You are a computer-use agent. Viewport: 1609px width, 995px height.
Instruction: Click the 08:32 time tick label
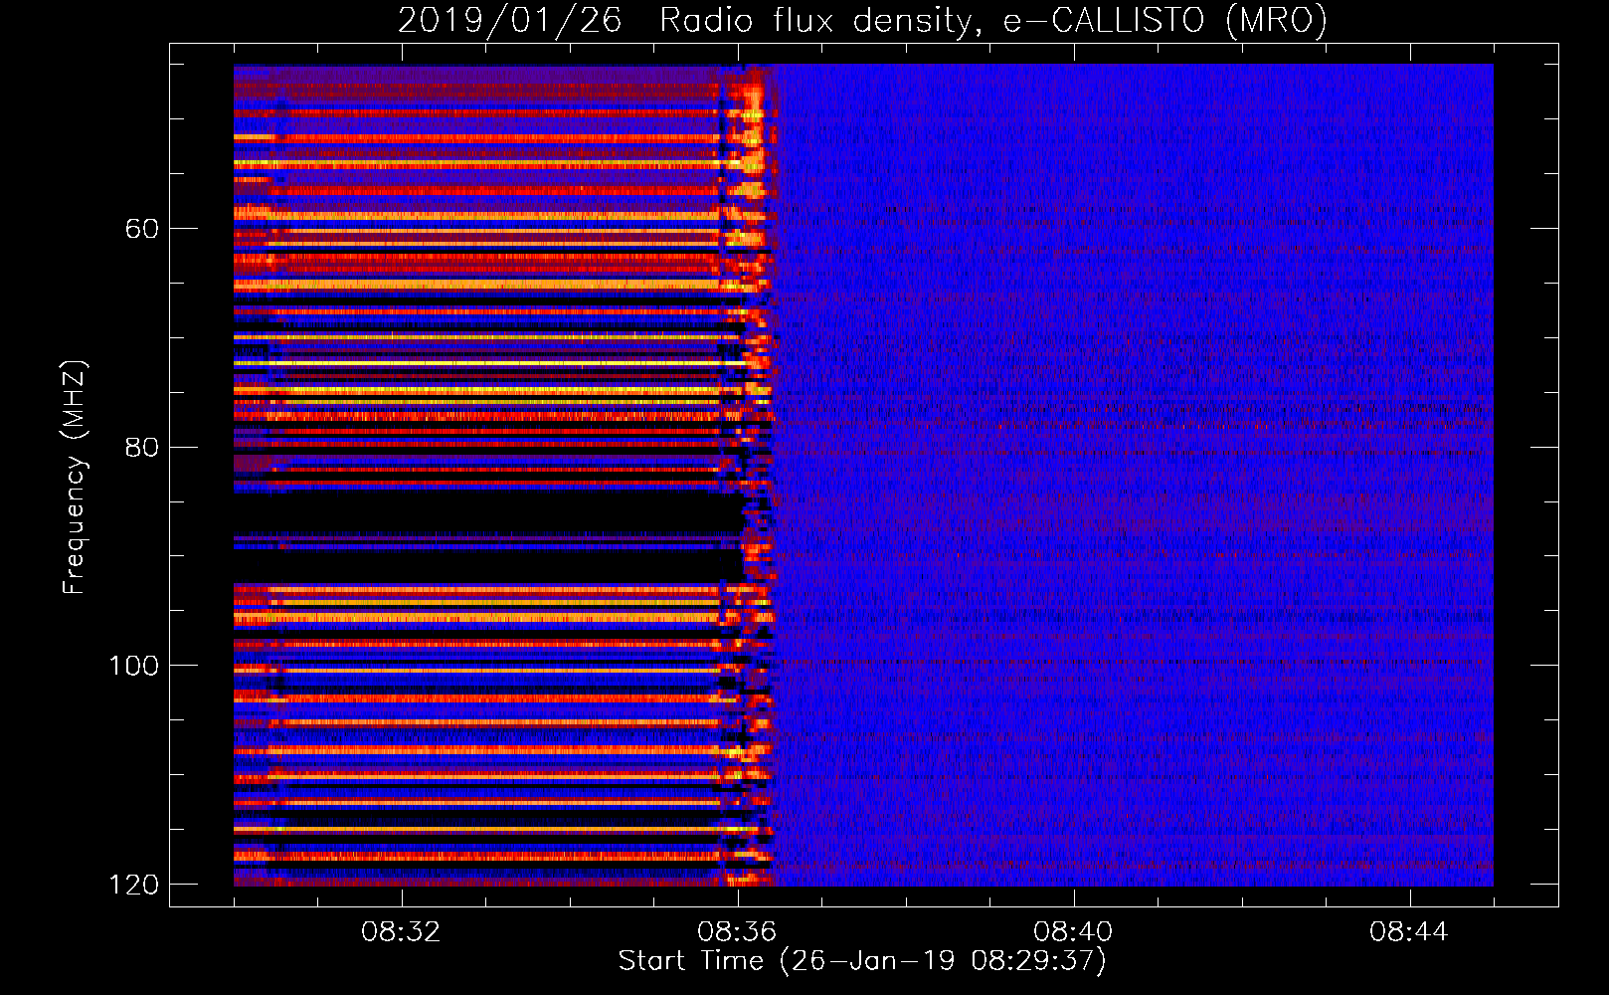pyautogui.click(x=402, y=932)
